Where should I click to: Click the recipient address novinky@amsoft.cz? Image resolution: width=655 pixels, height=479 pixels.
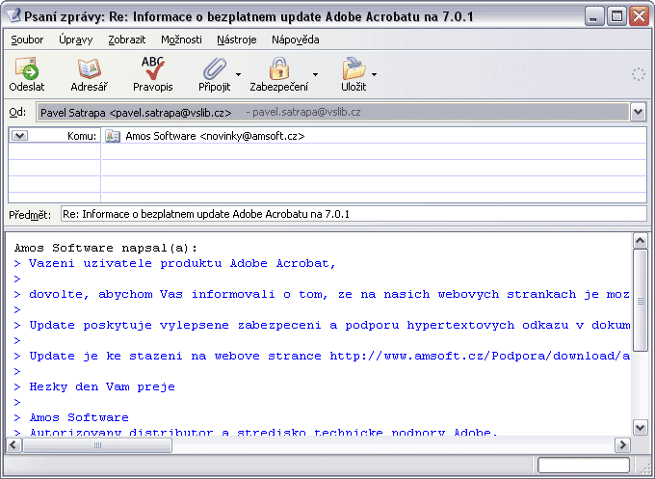252,136
